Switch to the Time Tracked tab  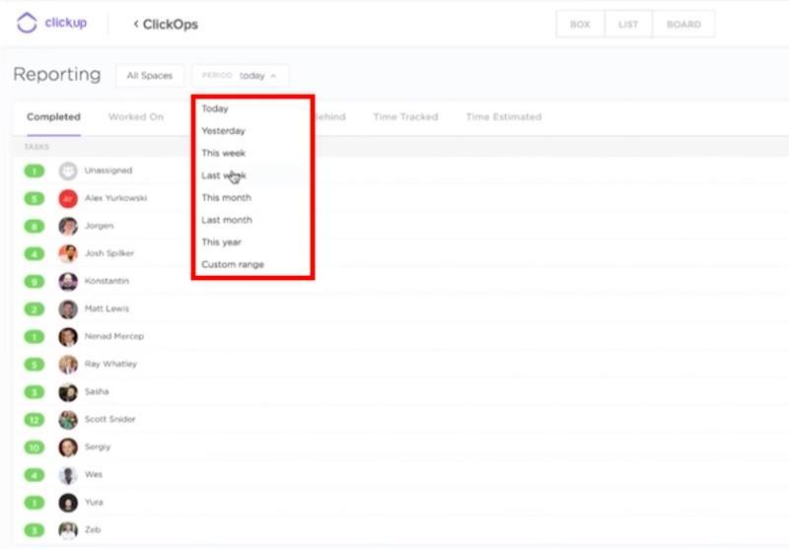405,117
